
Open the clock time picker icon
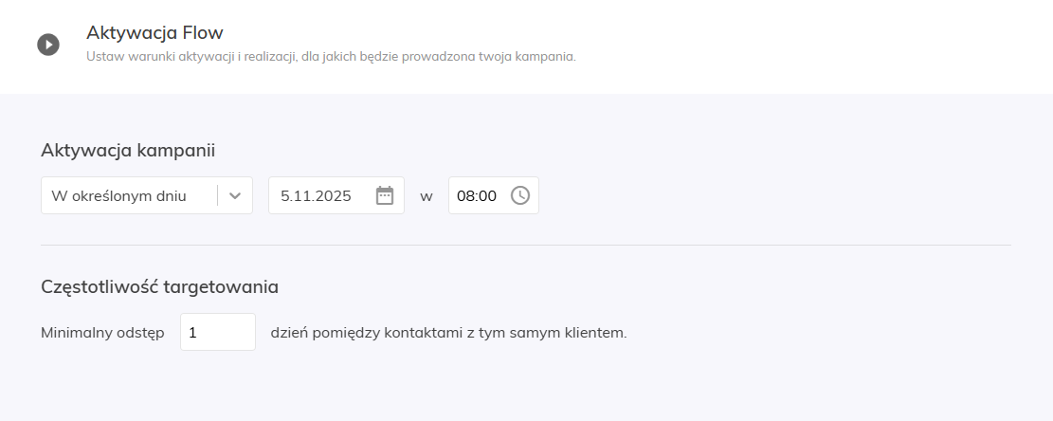pos(520,195)
